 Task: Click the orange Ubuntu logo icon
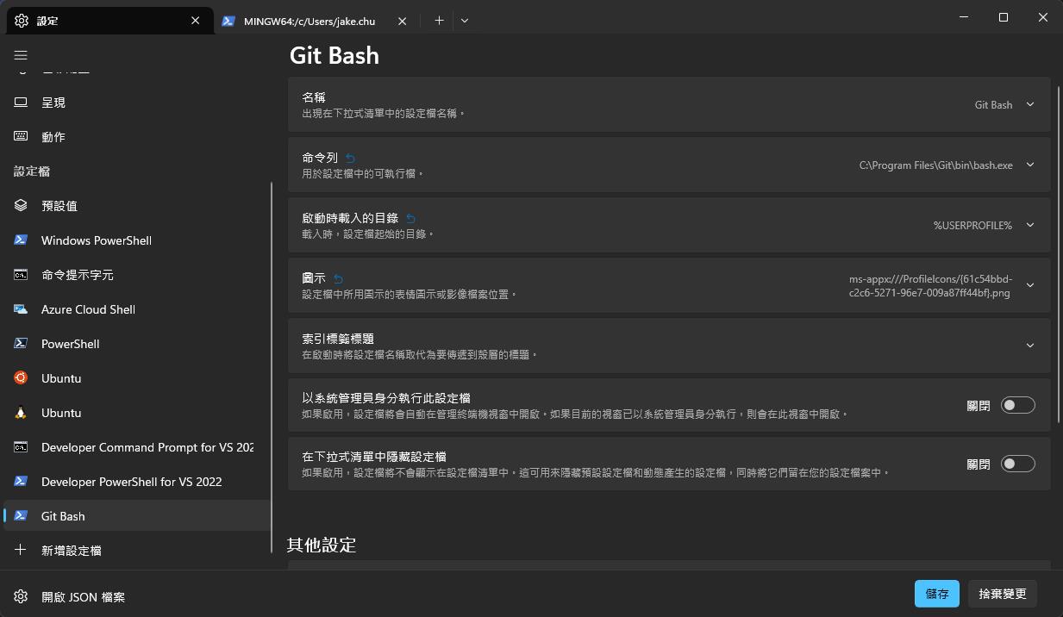point(21,377)
